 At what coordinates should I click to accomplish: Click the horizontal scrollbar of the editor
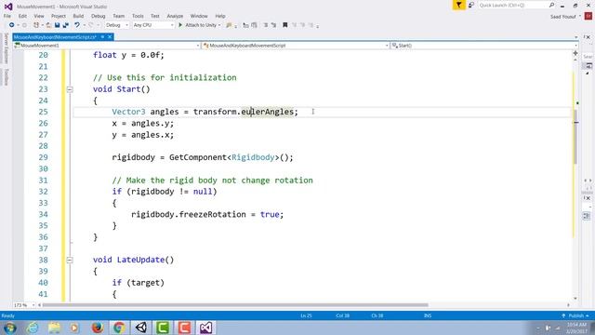tap(235, 305)
